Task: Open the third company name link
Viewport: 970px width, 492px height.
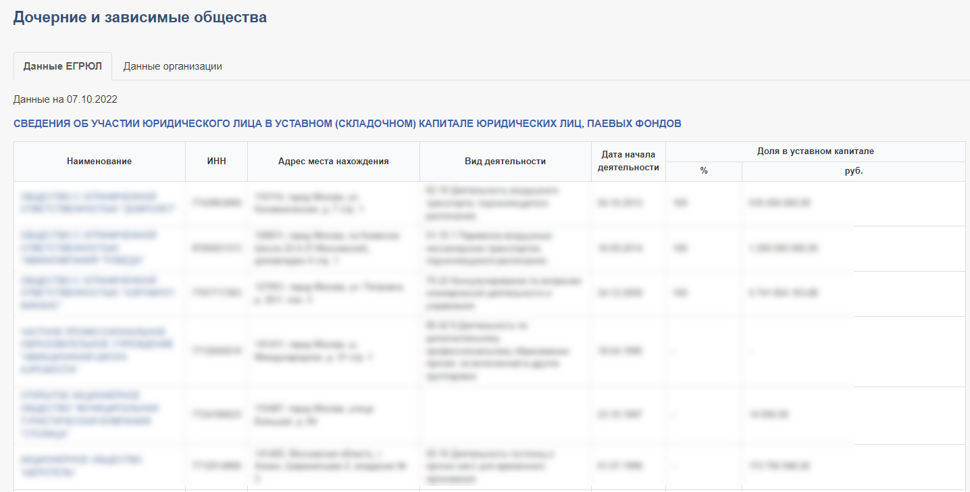Action: pyautogui.click(x=97, y=293)
